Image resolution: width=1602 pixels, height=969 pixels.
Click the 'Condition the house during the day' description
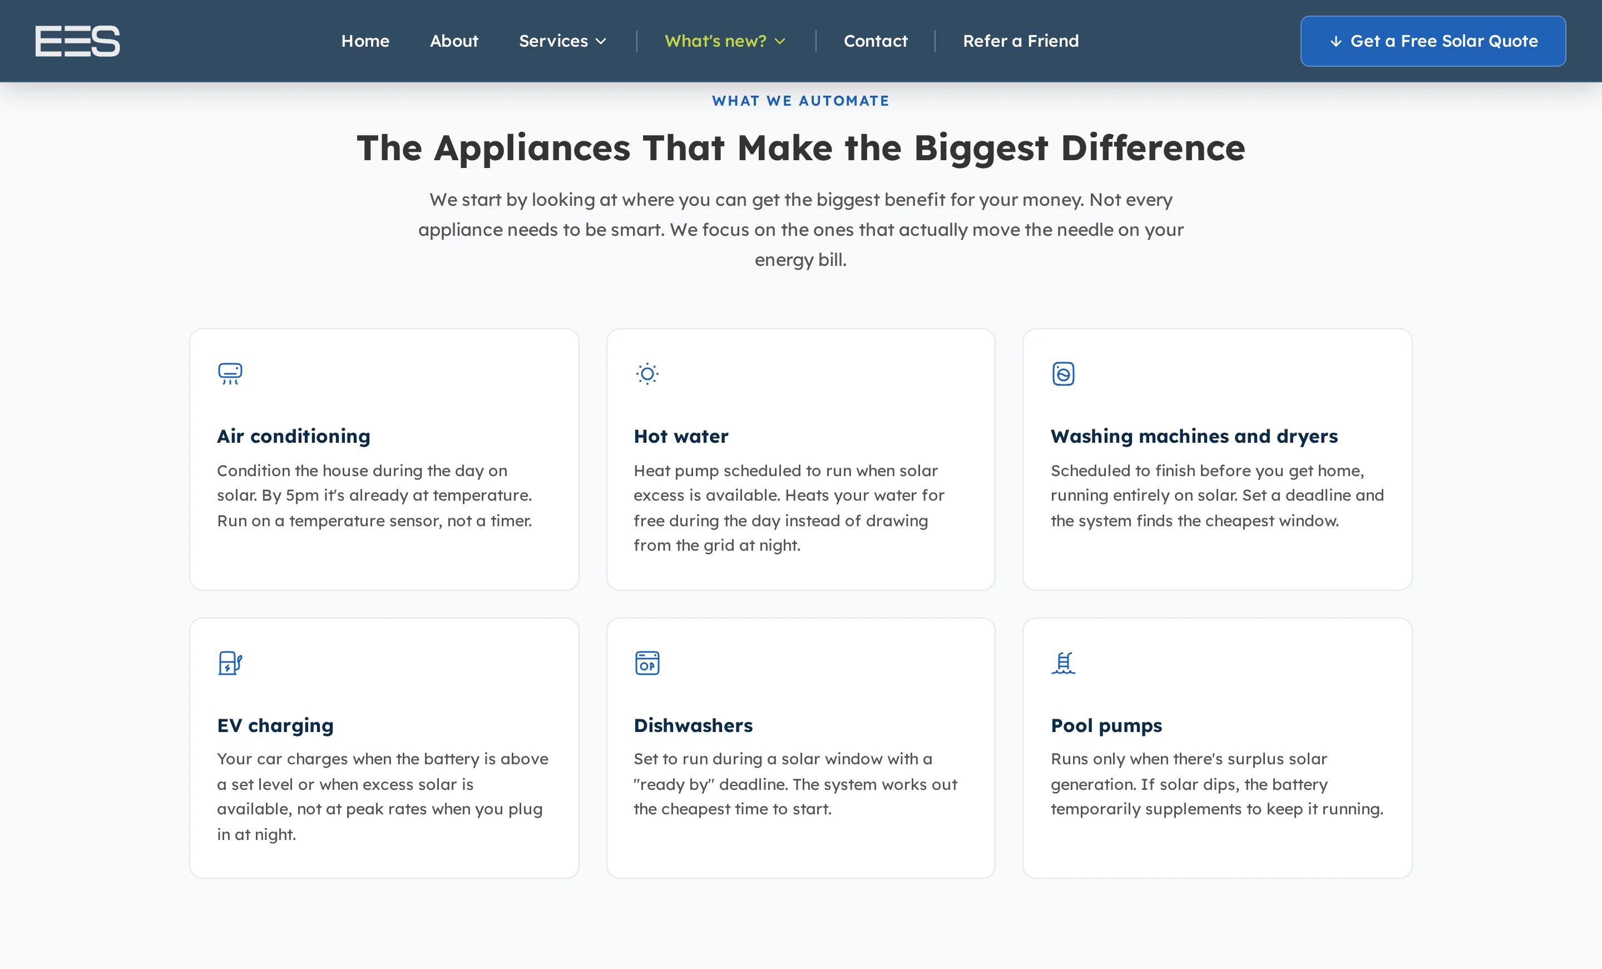tap(374, 496)
